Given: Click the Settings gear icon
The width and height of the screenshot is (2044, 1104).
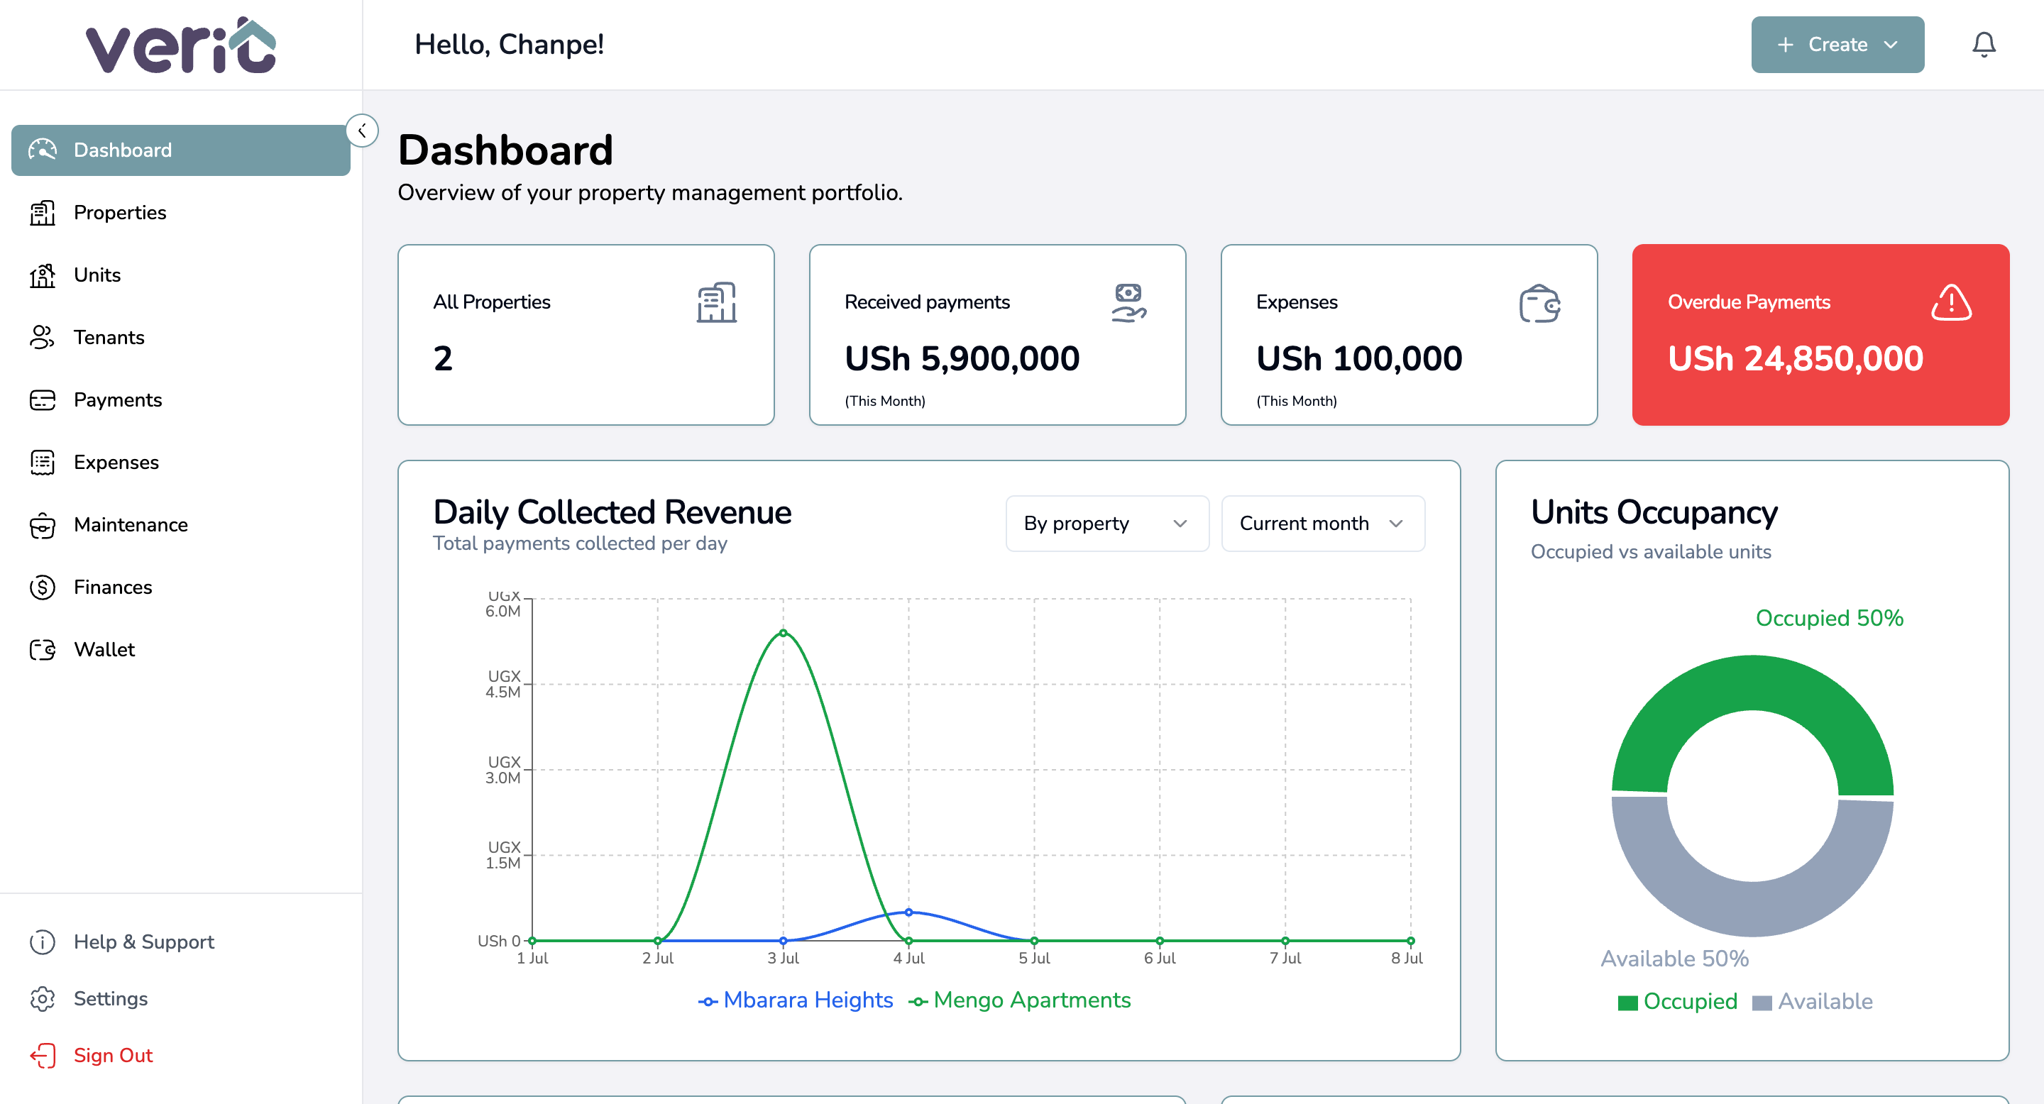Looking at the screenshot, I should 43,998.
